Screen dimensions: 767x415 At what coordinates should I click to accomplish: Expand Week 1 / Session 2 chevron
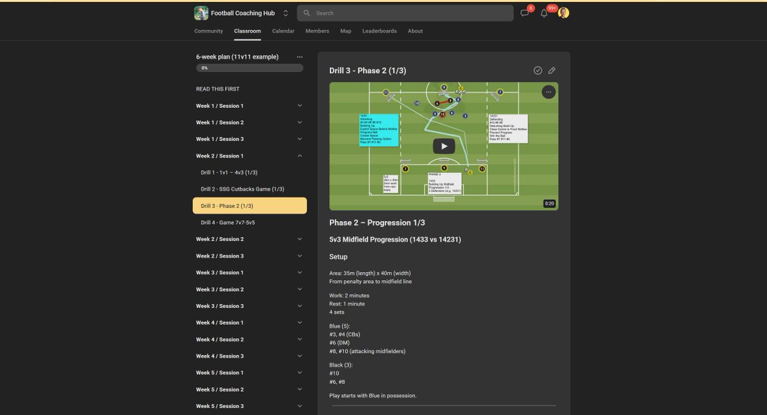tap(300, 123)
